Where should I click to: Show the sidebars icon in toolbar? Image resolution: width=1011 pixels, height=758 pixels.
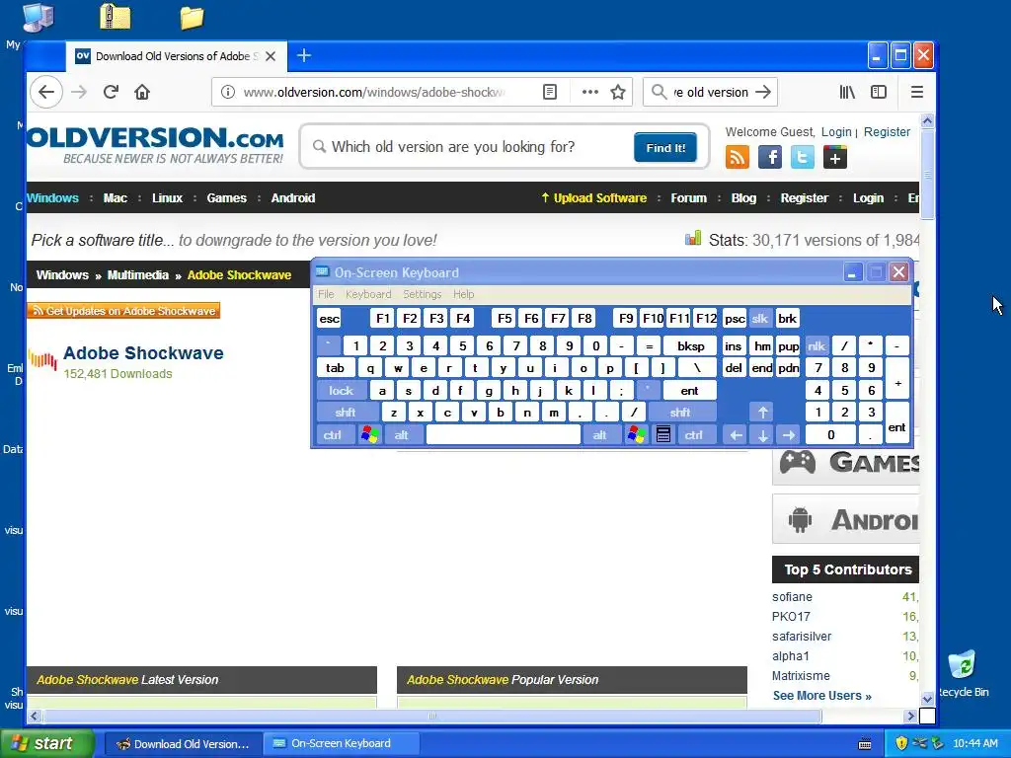(879, 92)
